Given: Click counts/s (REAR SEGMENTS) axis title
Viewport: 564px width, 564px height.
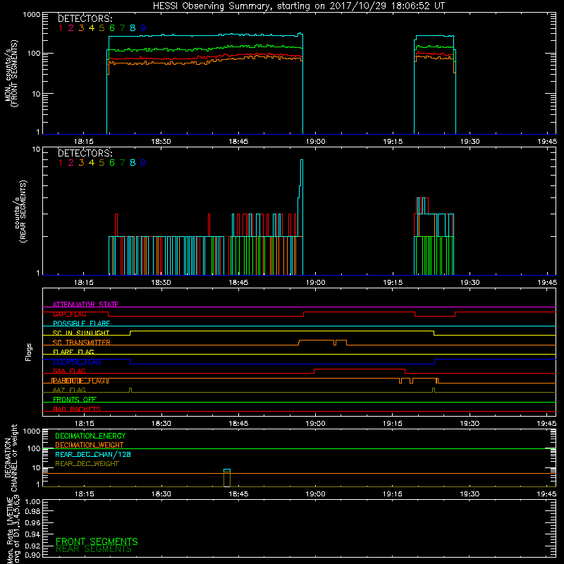Looking at the screenshot, I should coord(20,211).
